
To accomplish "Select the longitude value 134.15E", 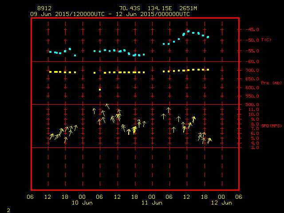I will (x=160, y=8).
